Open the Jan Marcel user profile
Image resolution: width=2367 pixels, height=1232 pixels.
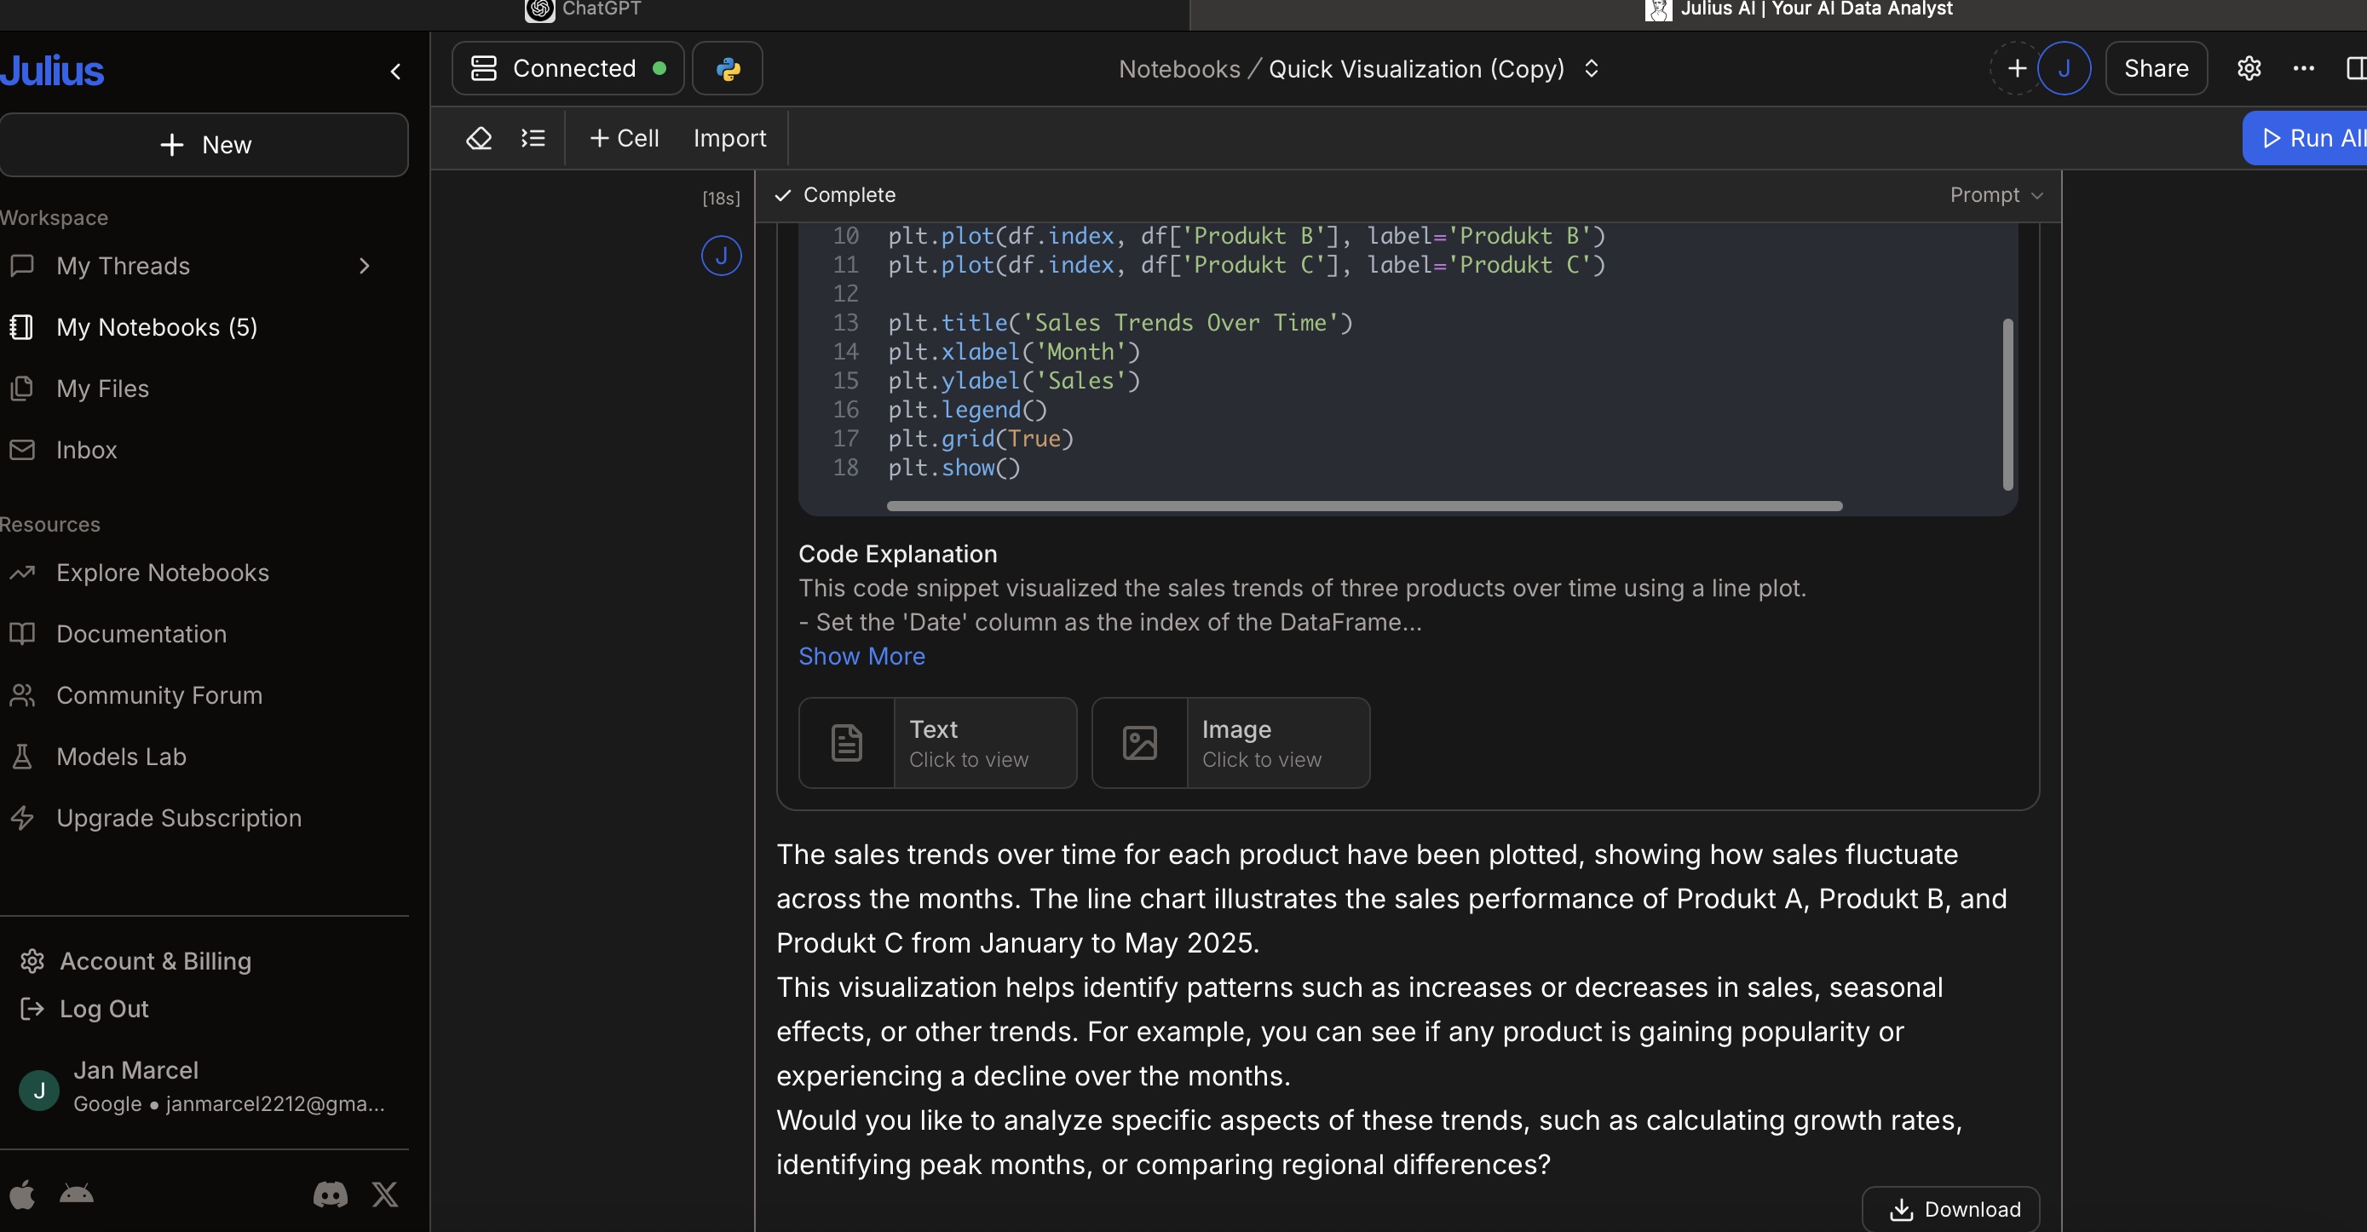coord(204,1087)
